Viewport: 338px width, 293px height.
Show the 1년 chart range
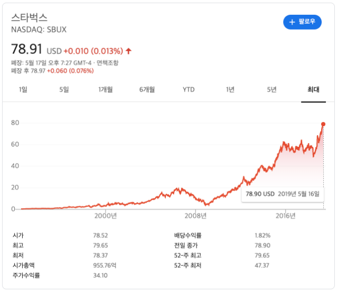(230, 89)
